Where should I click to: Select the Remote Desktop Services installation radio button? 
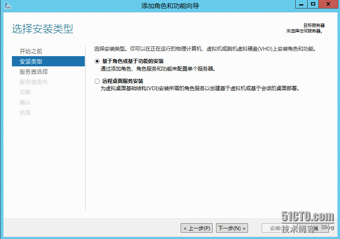97,81
